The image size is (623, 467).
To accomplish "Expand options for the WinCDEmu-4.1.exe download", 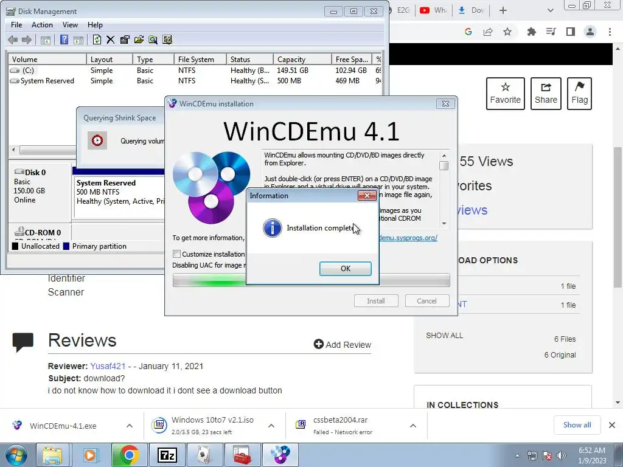I will [x=130, y=426].
